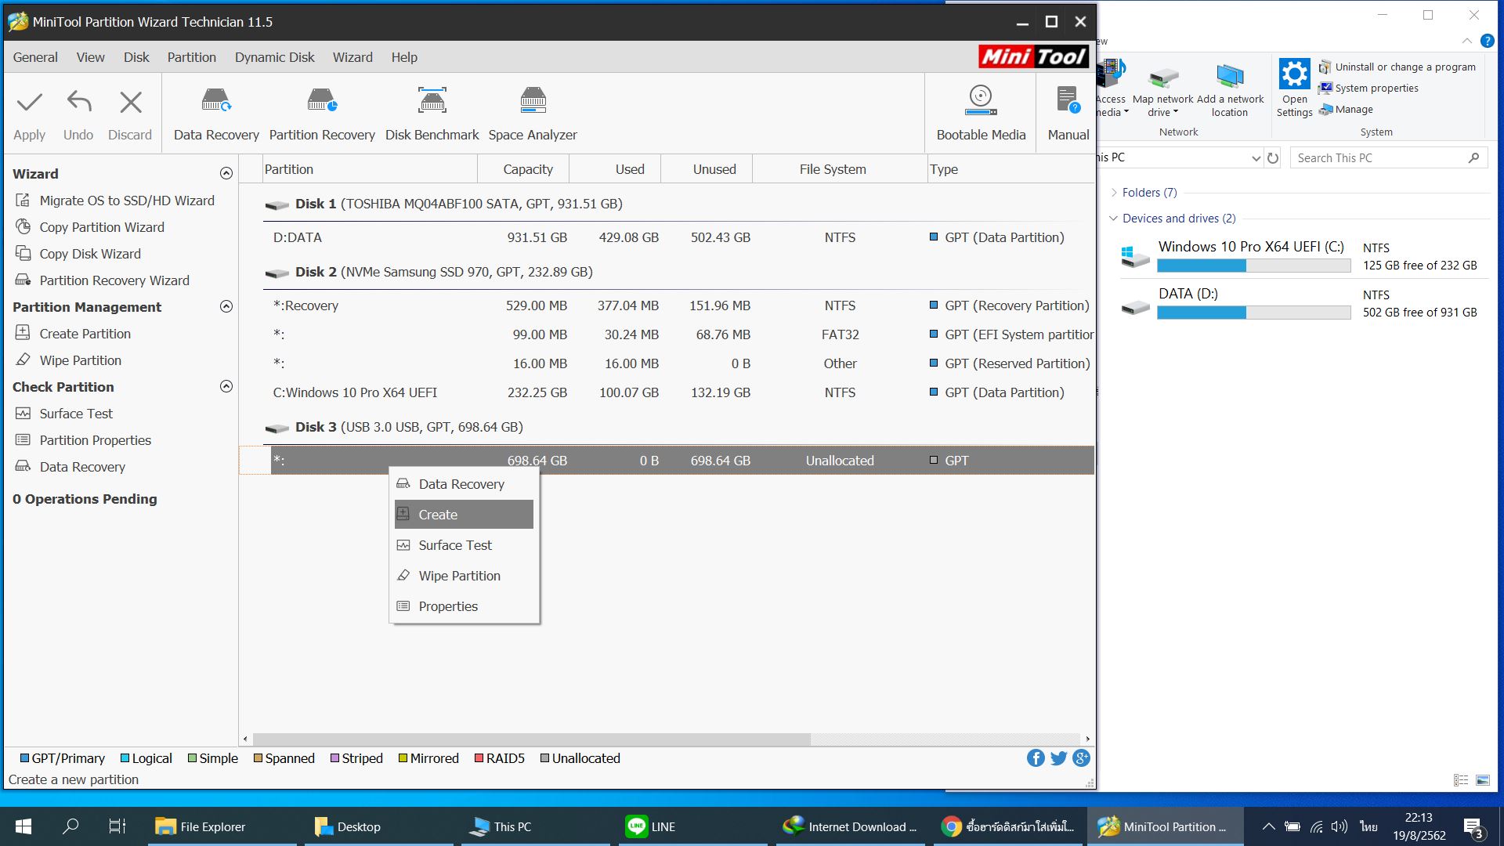
Task: Open the Space Analyzer tool
Action: point(533,102)
